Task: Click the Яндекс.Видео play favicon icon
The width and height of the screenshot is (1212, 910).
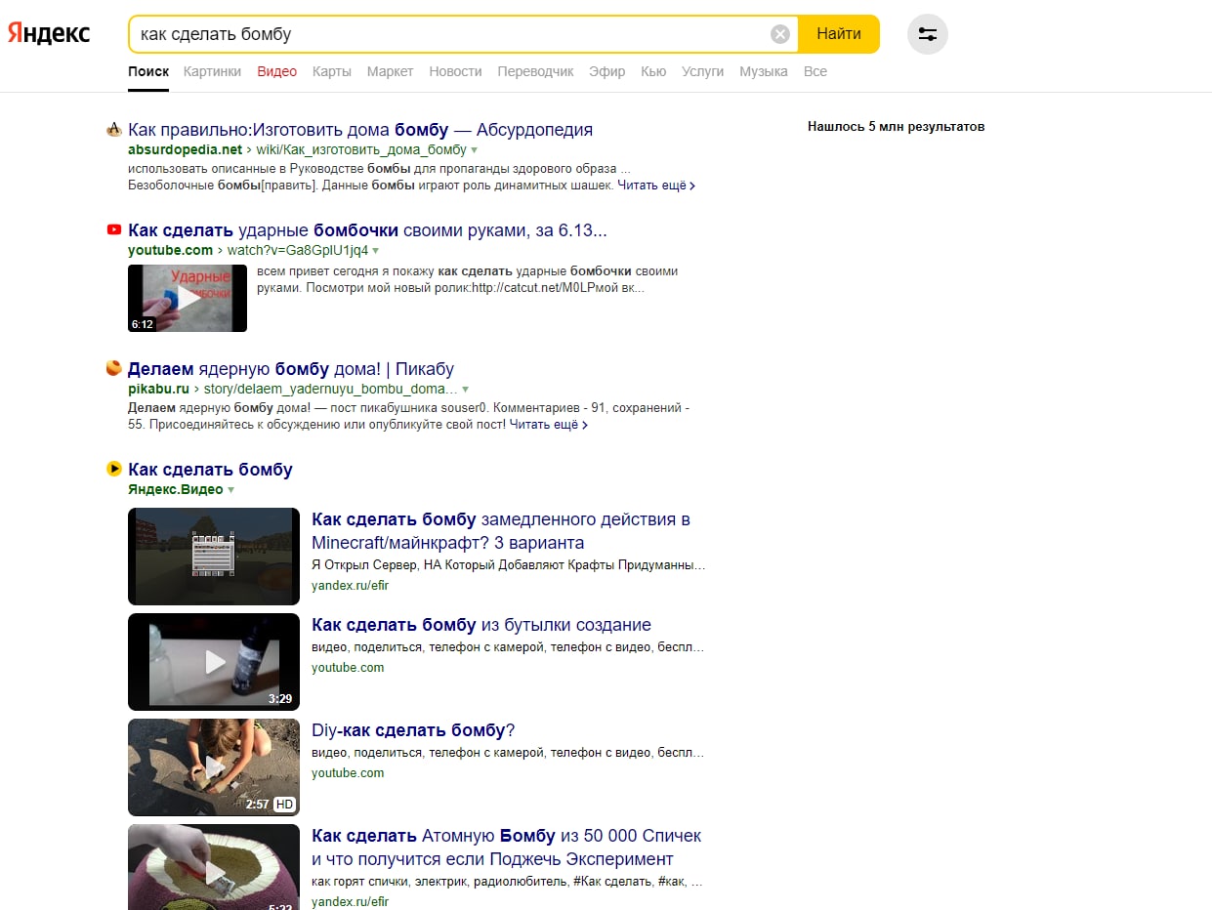Action: pyautogui.click(x=113, y=469)
